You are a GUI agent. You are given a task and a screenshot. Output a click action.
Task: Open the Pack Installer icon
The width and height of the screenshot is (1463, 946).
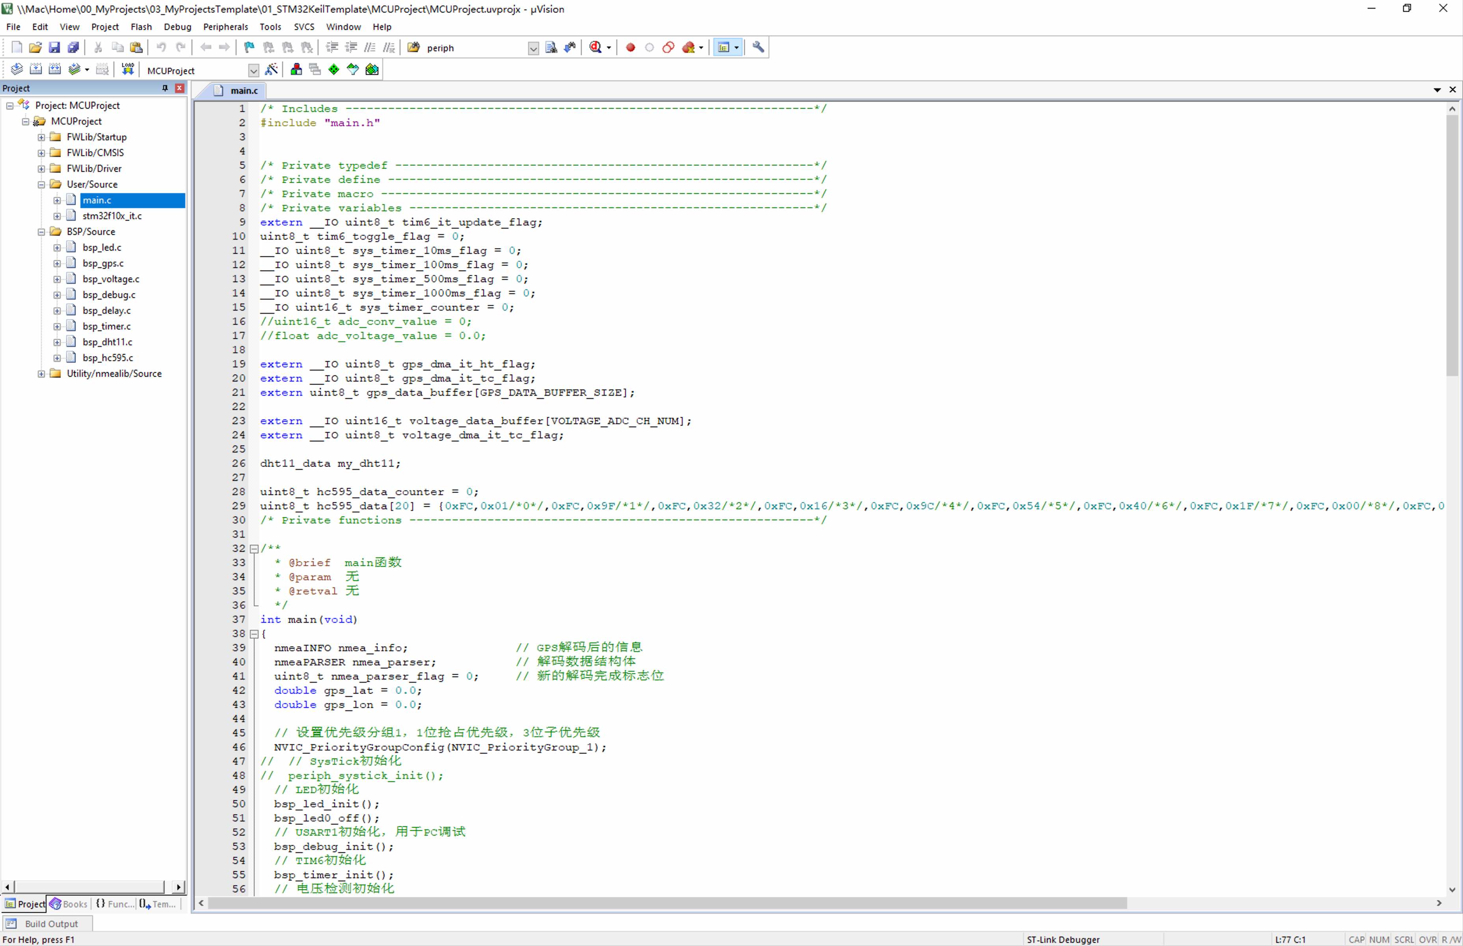click(x=372, y=69)
